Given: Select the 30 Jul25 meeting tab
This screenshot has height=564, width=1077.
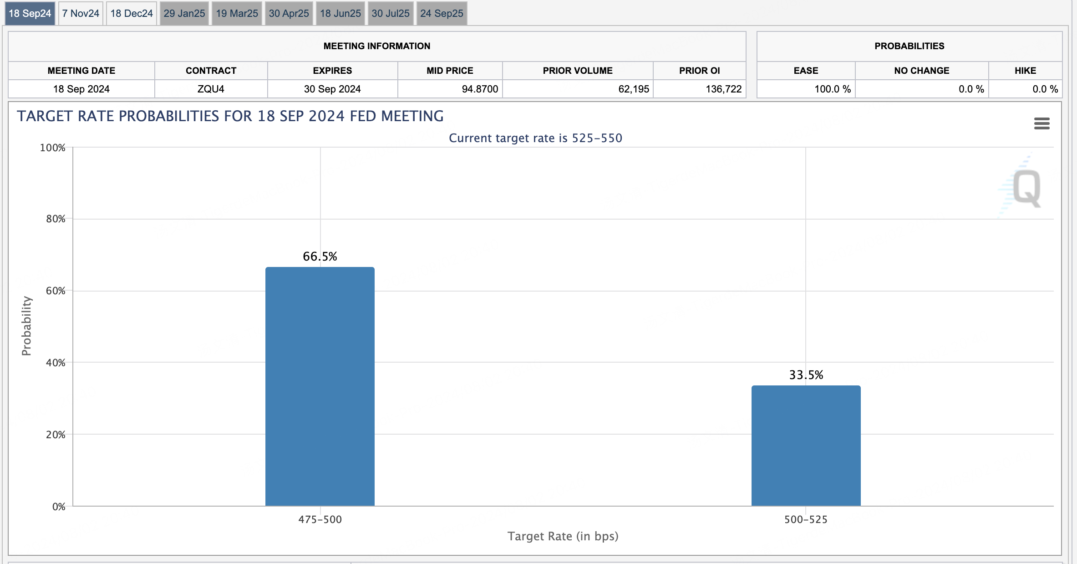Looking at the screenshot, I should tap(391, 13).
